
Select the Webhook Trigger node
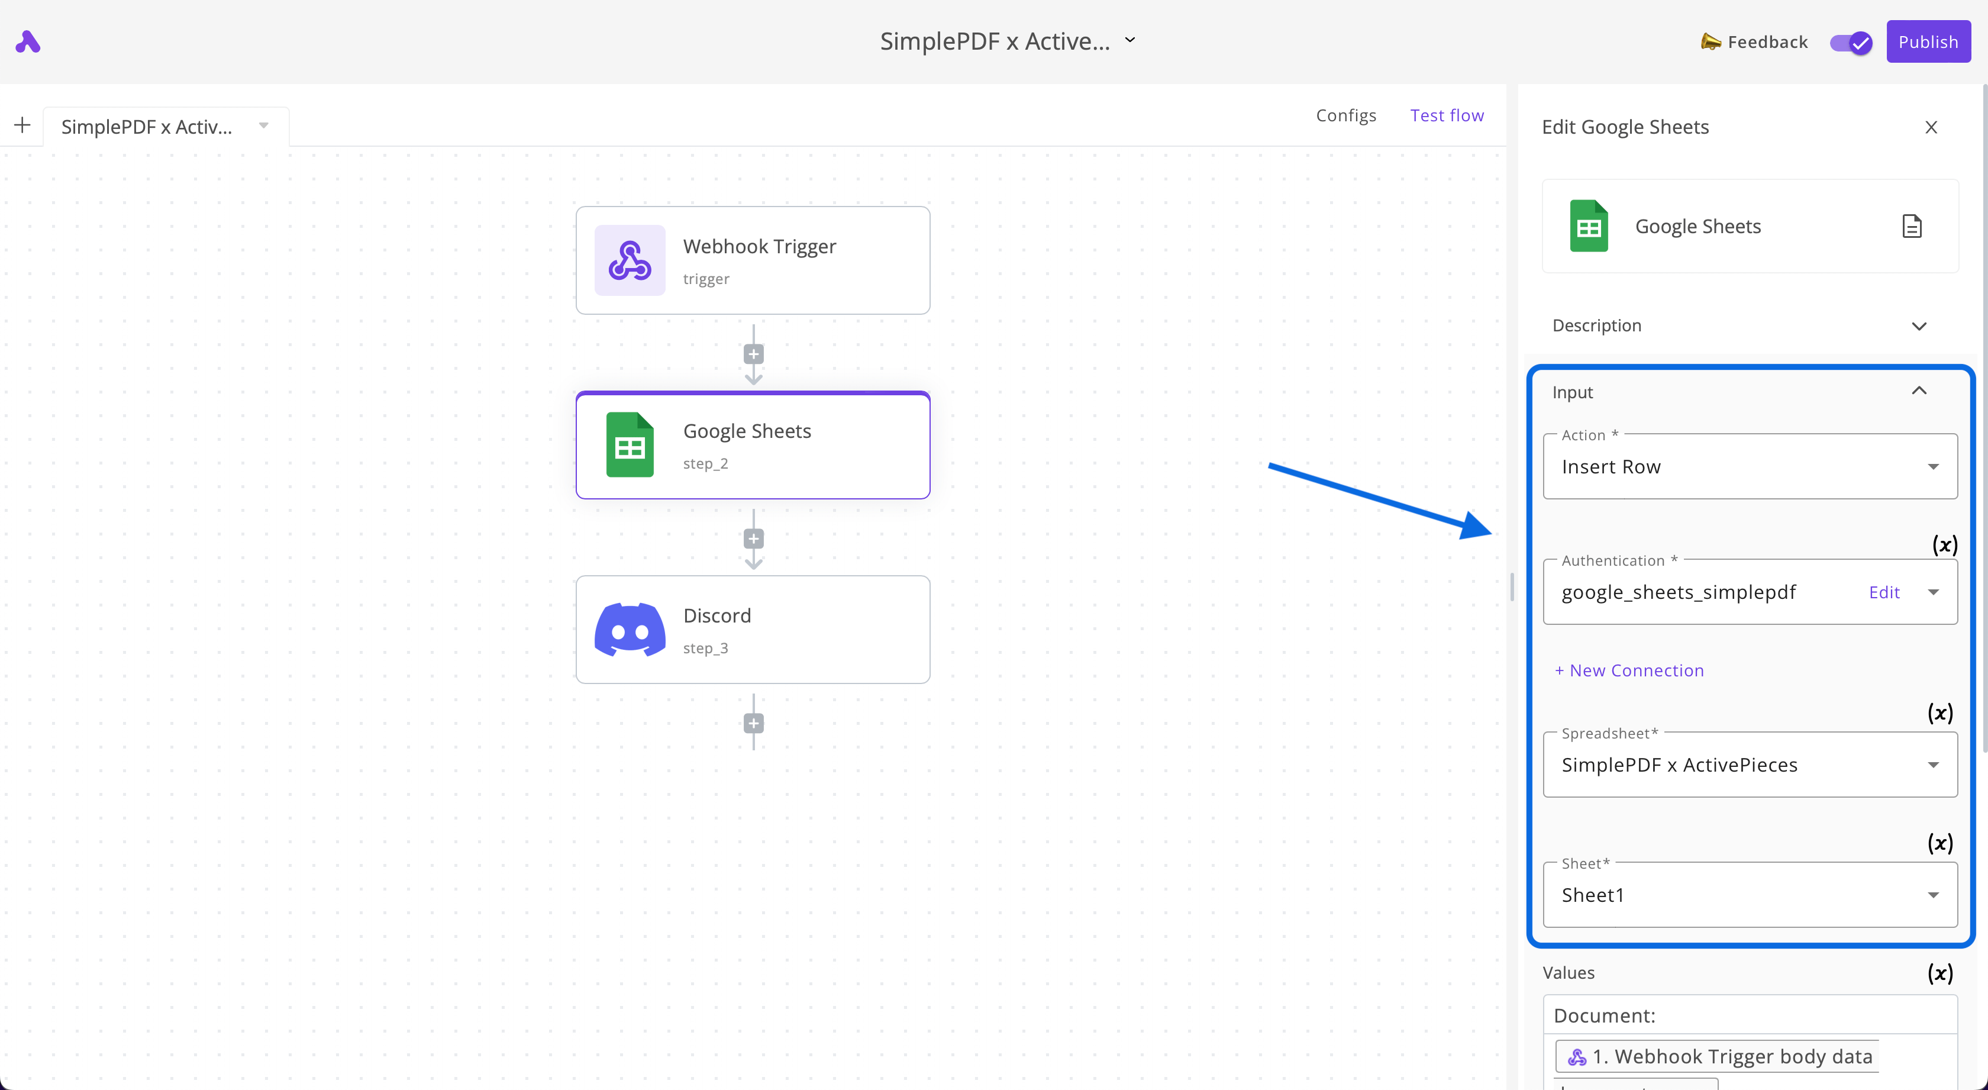753,260
